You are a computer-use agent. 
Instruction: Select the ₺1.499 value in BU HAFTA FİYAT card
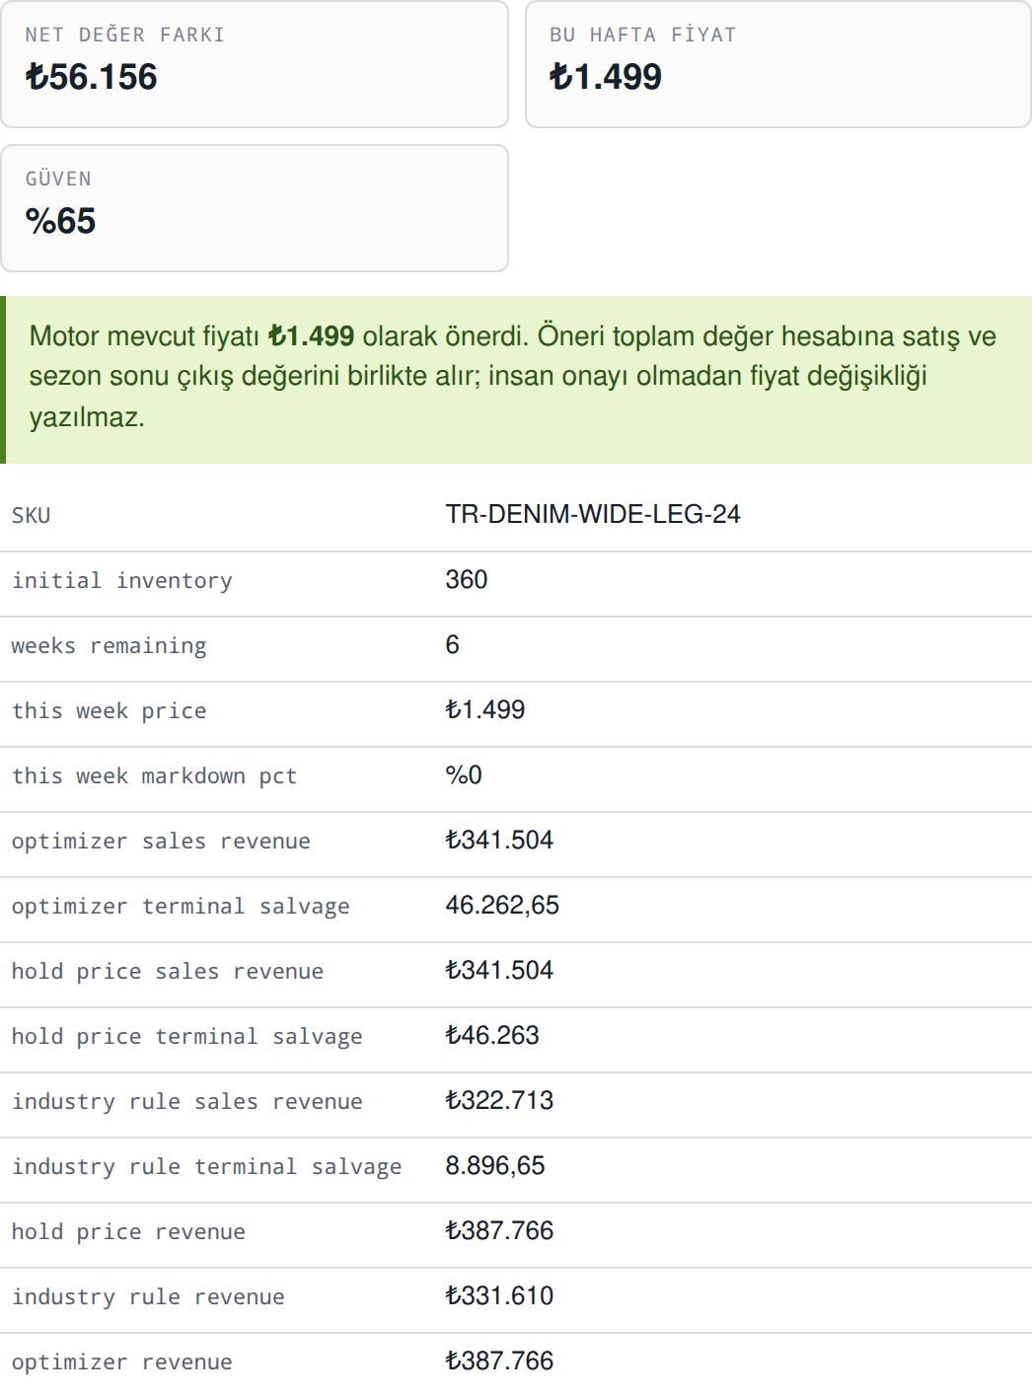pyautogui.click(x=606, y=77)
